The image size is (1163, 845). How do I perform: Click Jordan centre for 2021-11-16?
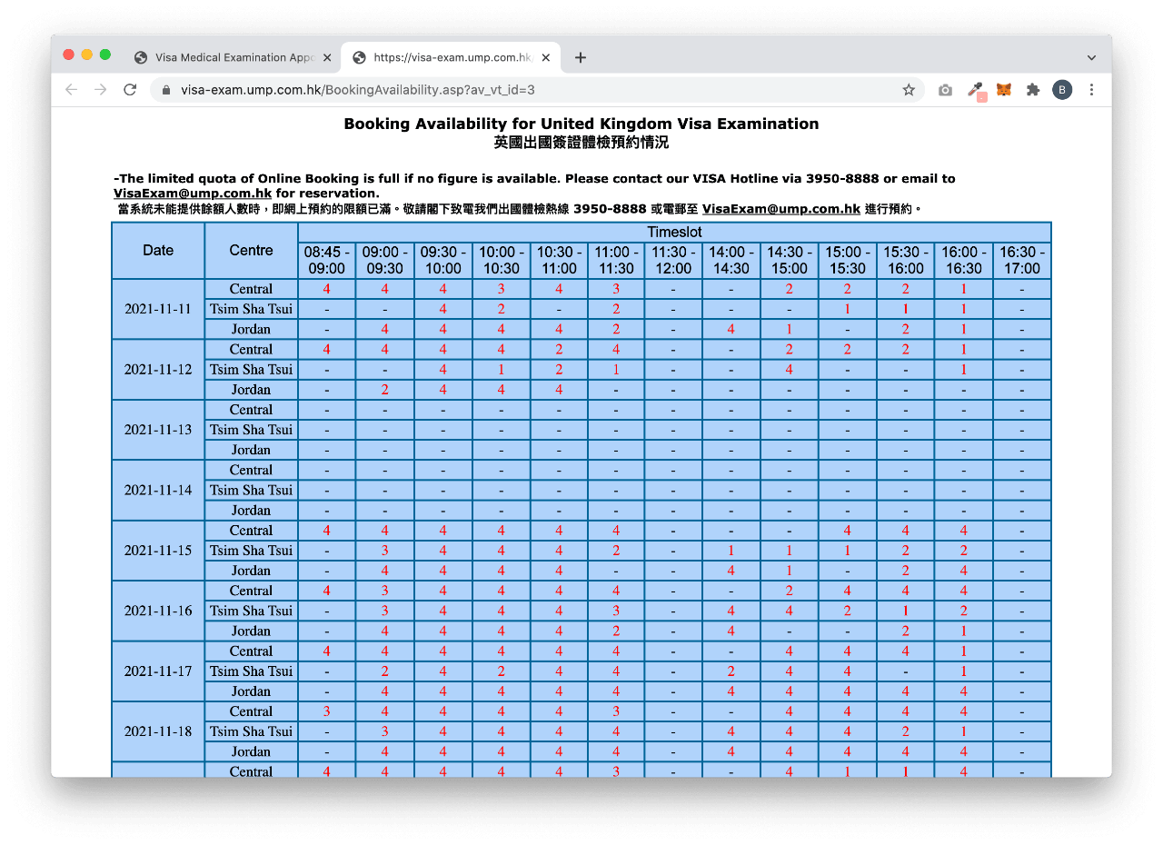(x=252, y=631)
